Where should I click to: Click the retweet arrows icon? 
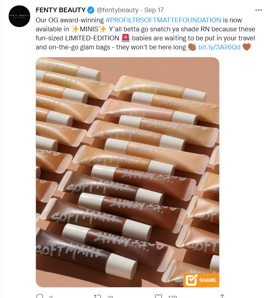tap(97, 296)
